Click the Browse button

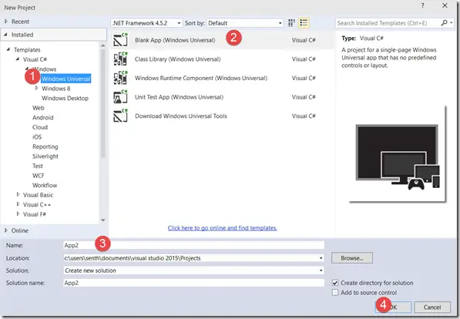coord(352,258)
